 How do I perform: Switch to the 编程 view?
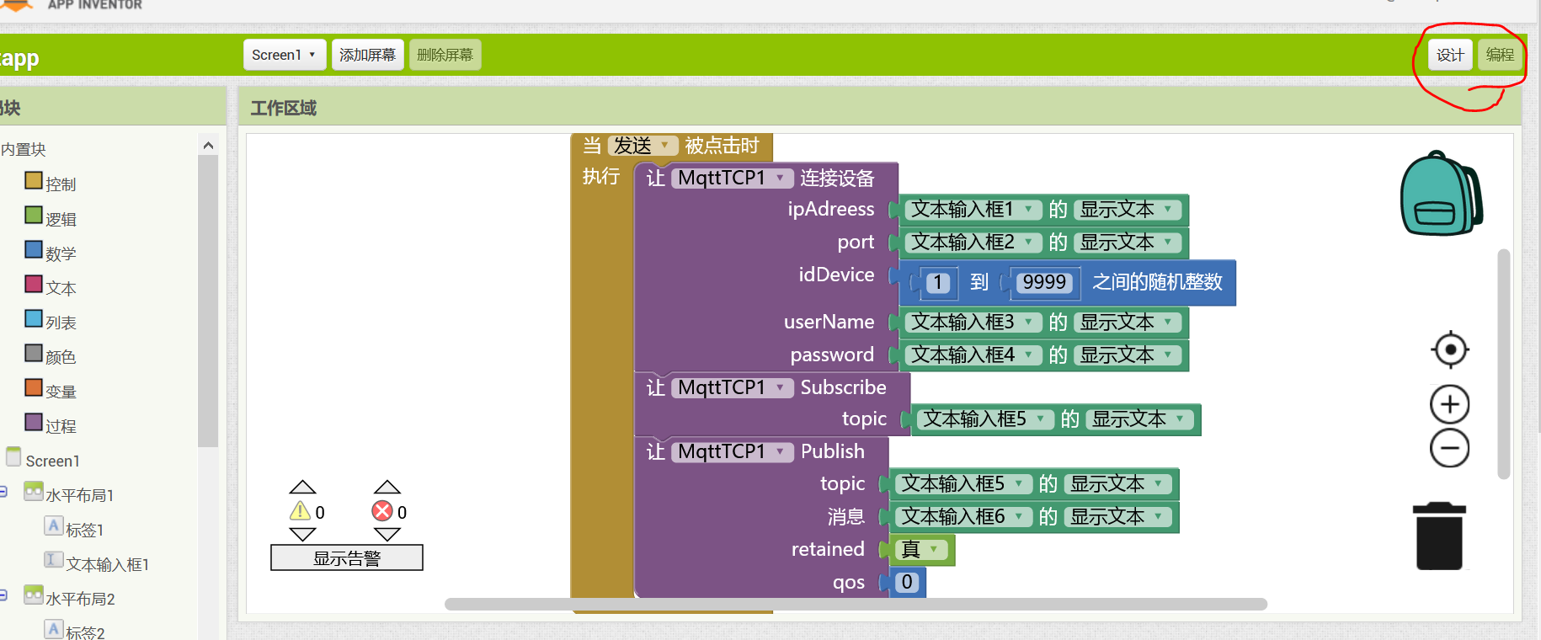(1500, 55)
